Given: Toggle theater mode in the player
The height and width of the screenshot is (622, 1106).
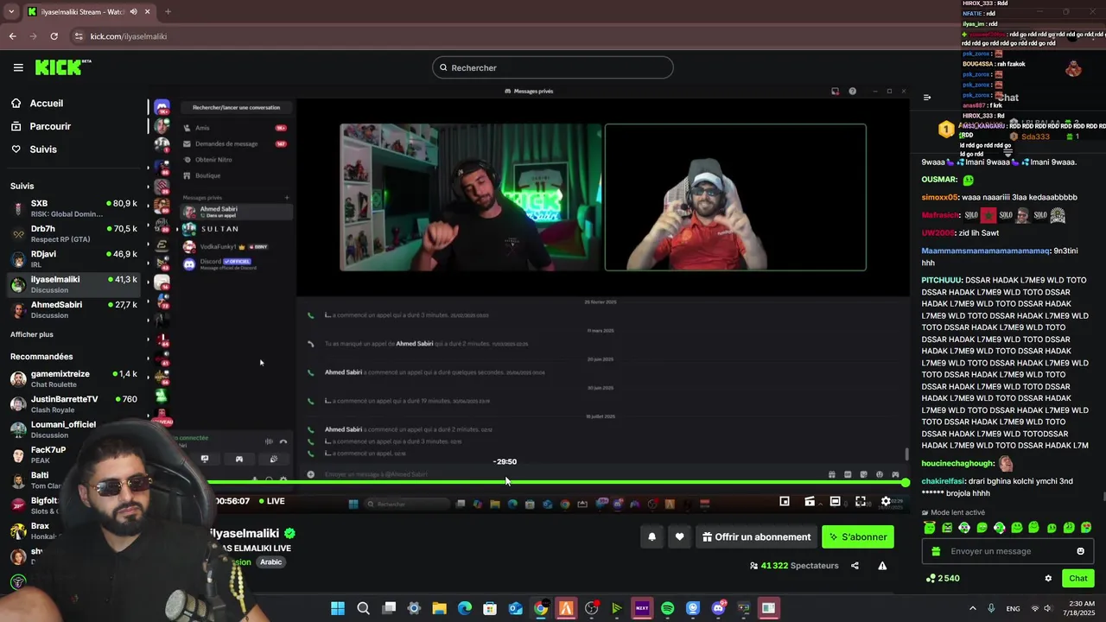Looking at the screenshot, I should pyautogui.click(x=835, y=501).
